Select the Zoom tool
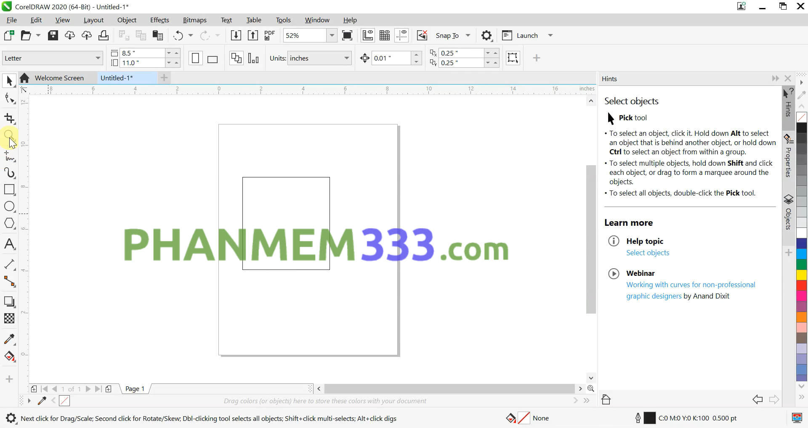The width and height of the screenshot is (808, 428). point(9,135)
